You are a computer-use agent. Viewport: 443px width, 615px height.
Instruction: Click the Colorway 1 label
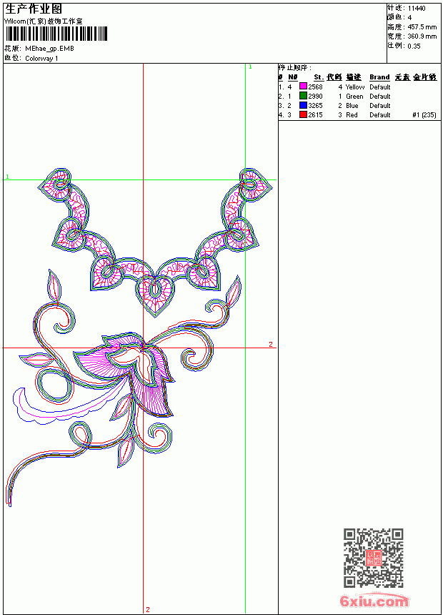[41, 59]
